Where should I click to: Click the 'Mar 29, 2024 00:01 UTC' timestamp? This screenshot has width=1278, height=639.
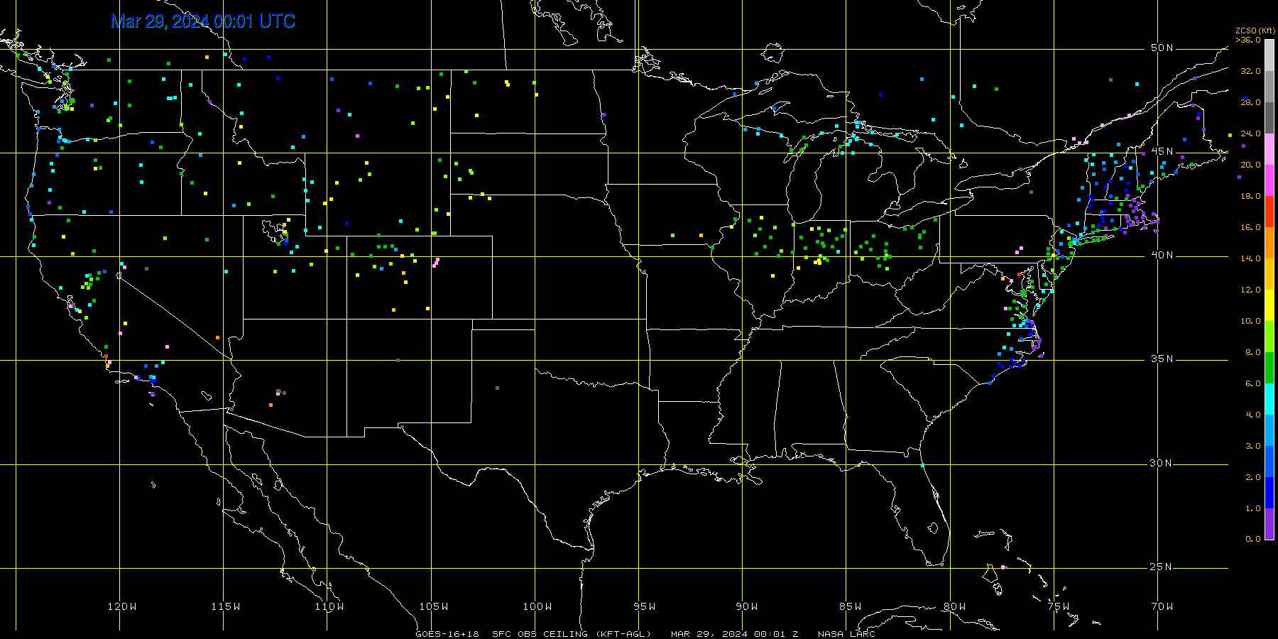click(x=203, y=21)
